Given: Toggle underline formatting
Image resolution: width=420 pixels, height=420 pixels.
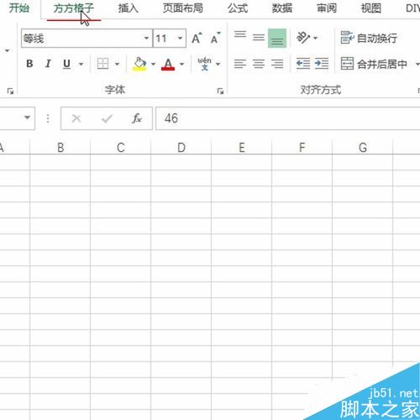Looking at the screenshot, I should [66, 64].
